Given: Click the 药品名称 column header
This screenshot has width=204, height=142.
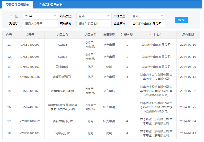Looking at the screenshot, I should [x=63, y=35].
